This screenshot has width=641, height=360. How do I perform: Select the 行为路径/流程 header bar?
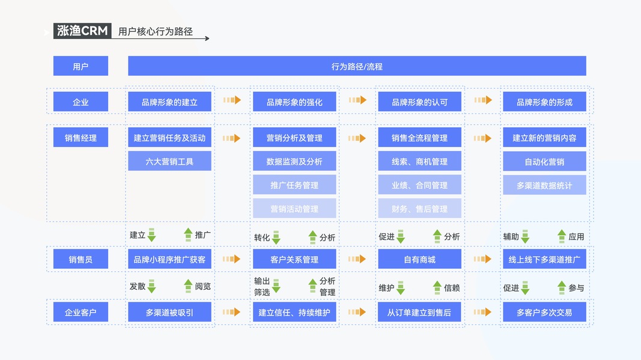pos(357,66)
